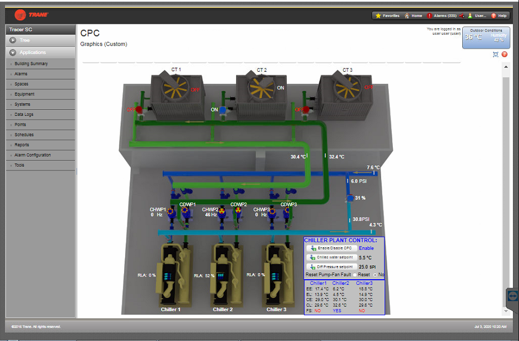The width and height of the screenshot is (519, 341).
Task: Click the 4.3 °C supply temperature value
Action: tap(376, 225)
